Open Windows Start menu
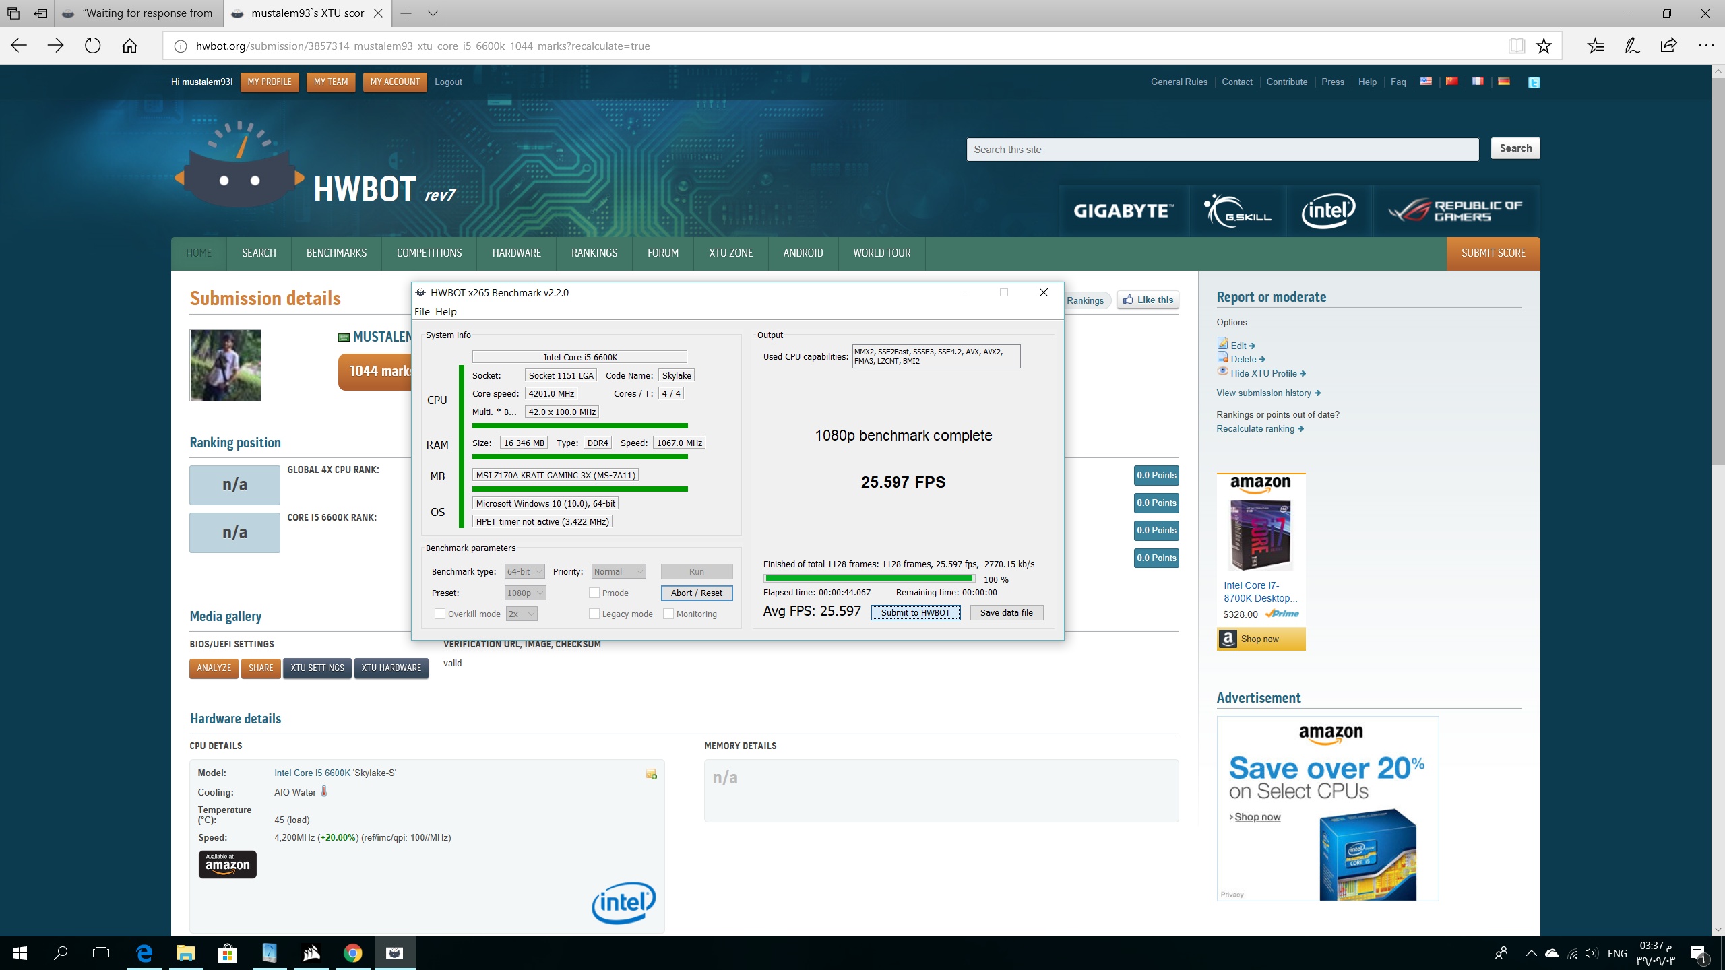This screenshot has height=970, width=1725. 20,953
